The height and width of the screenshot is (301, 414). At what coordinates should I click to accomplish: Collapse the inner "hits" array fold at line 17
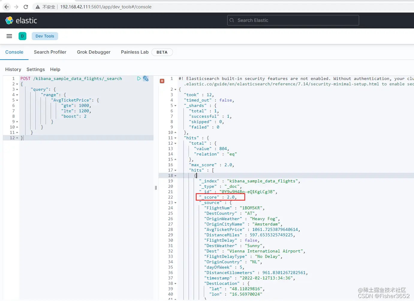[x=175, y=170]
